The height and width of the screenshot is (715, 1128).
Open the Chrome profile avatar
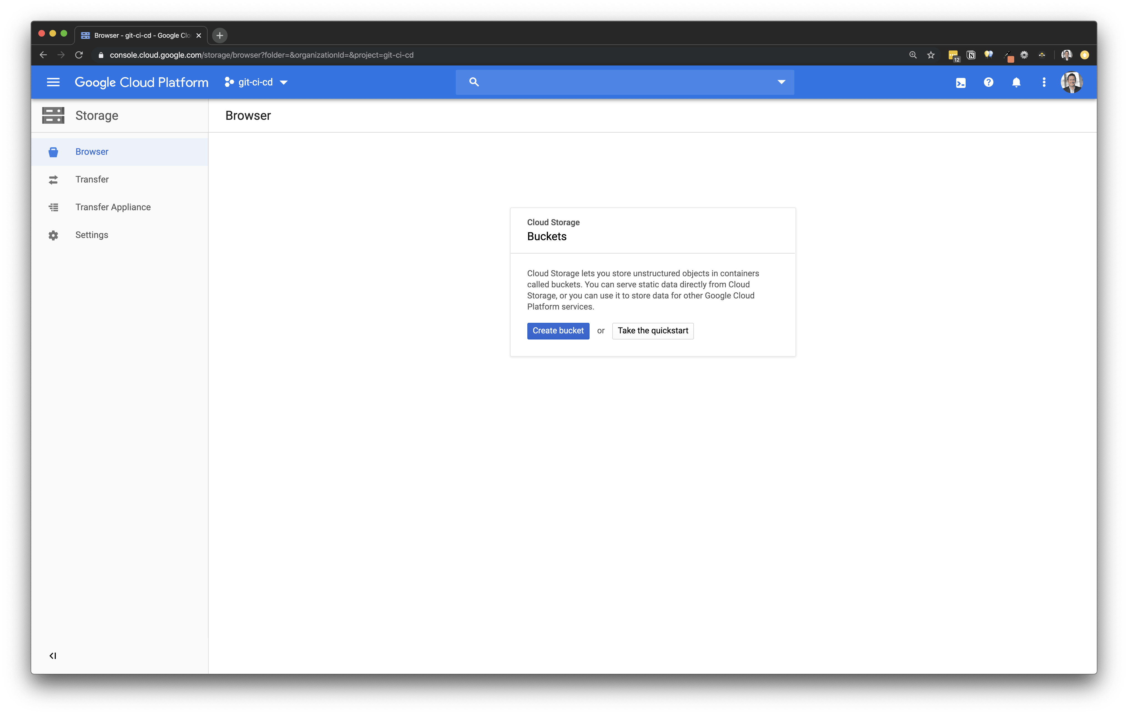[x=1067, y=55]
